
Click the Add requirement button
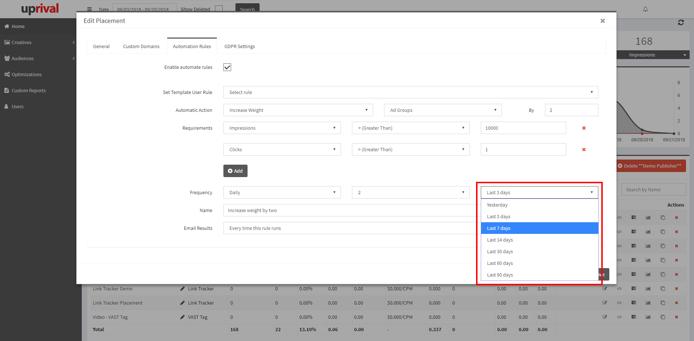click(235, 171)
